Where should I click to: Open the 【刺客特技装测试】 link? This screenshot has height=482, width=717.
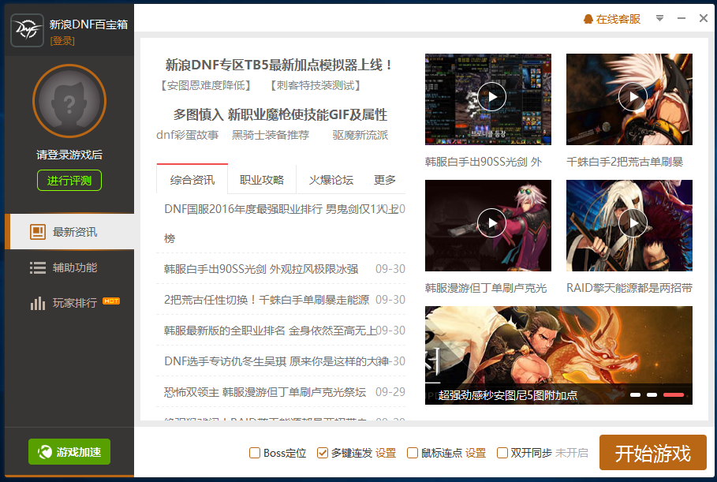pyautogui.click(x=316, y=85)
